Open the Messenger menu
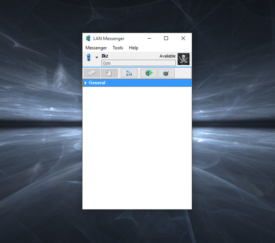The width and height of the screenshot is (275, 243). pyautogui.click(x=96, y=48)
